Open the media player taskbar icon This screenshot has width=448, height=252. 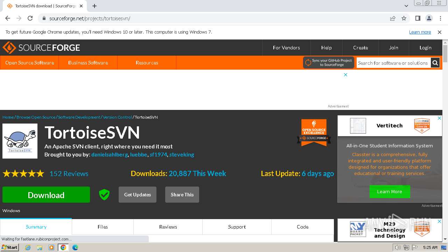51,247
